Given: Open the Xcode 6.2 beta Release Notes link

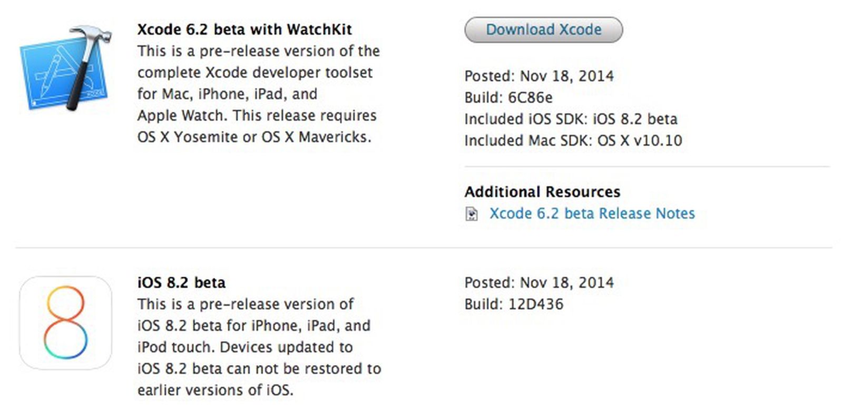Looking at the screenshot, I should click(x=592, y=213).
